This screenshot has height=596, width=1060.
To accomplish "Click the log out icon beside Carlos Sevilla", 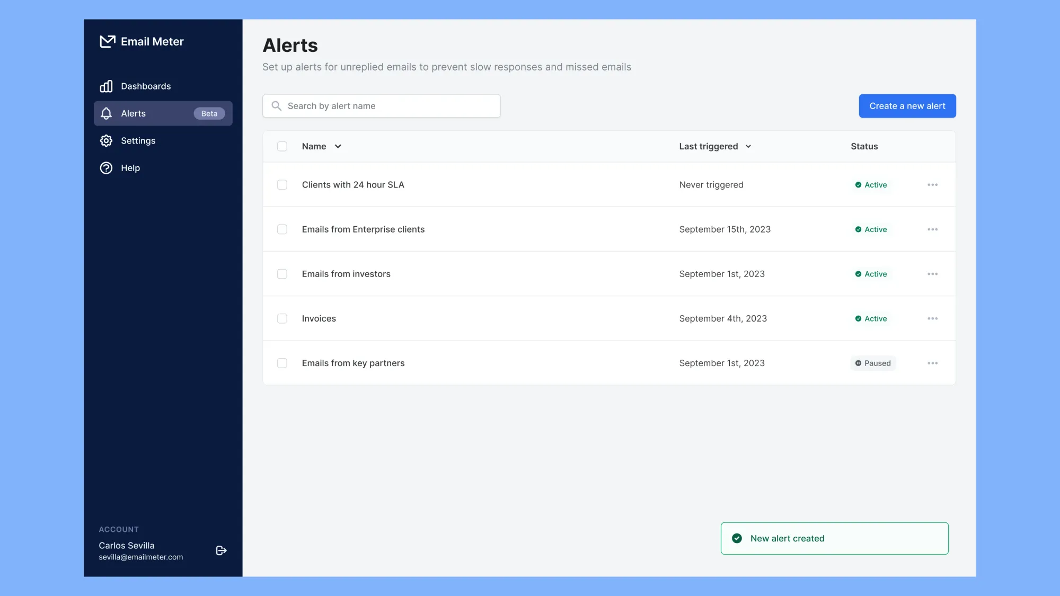I will point(222,550).
